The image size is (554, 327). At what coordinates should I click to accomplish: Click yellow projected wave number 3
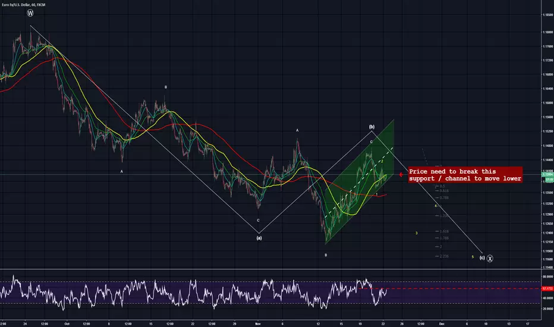(x=417, y=233)
